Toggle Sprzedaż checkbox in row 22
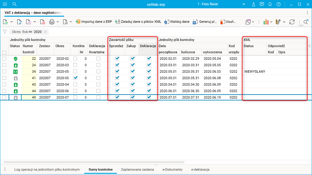 coord(117,59)
